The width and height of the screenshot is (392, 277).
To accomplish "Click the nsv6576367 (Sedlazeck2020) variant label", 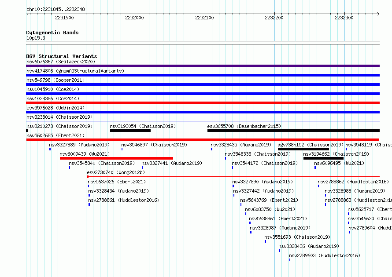I will click(x=61, y=62).
